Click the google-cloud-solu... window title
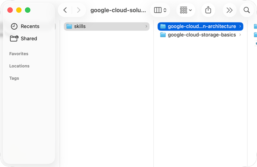This screenshot has height=167, width=257. coord(118,10)
